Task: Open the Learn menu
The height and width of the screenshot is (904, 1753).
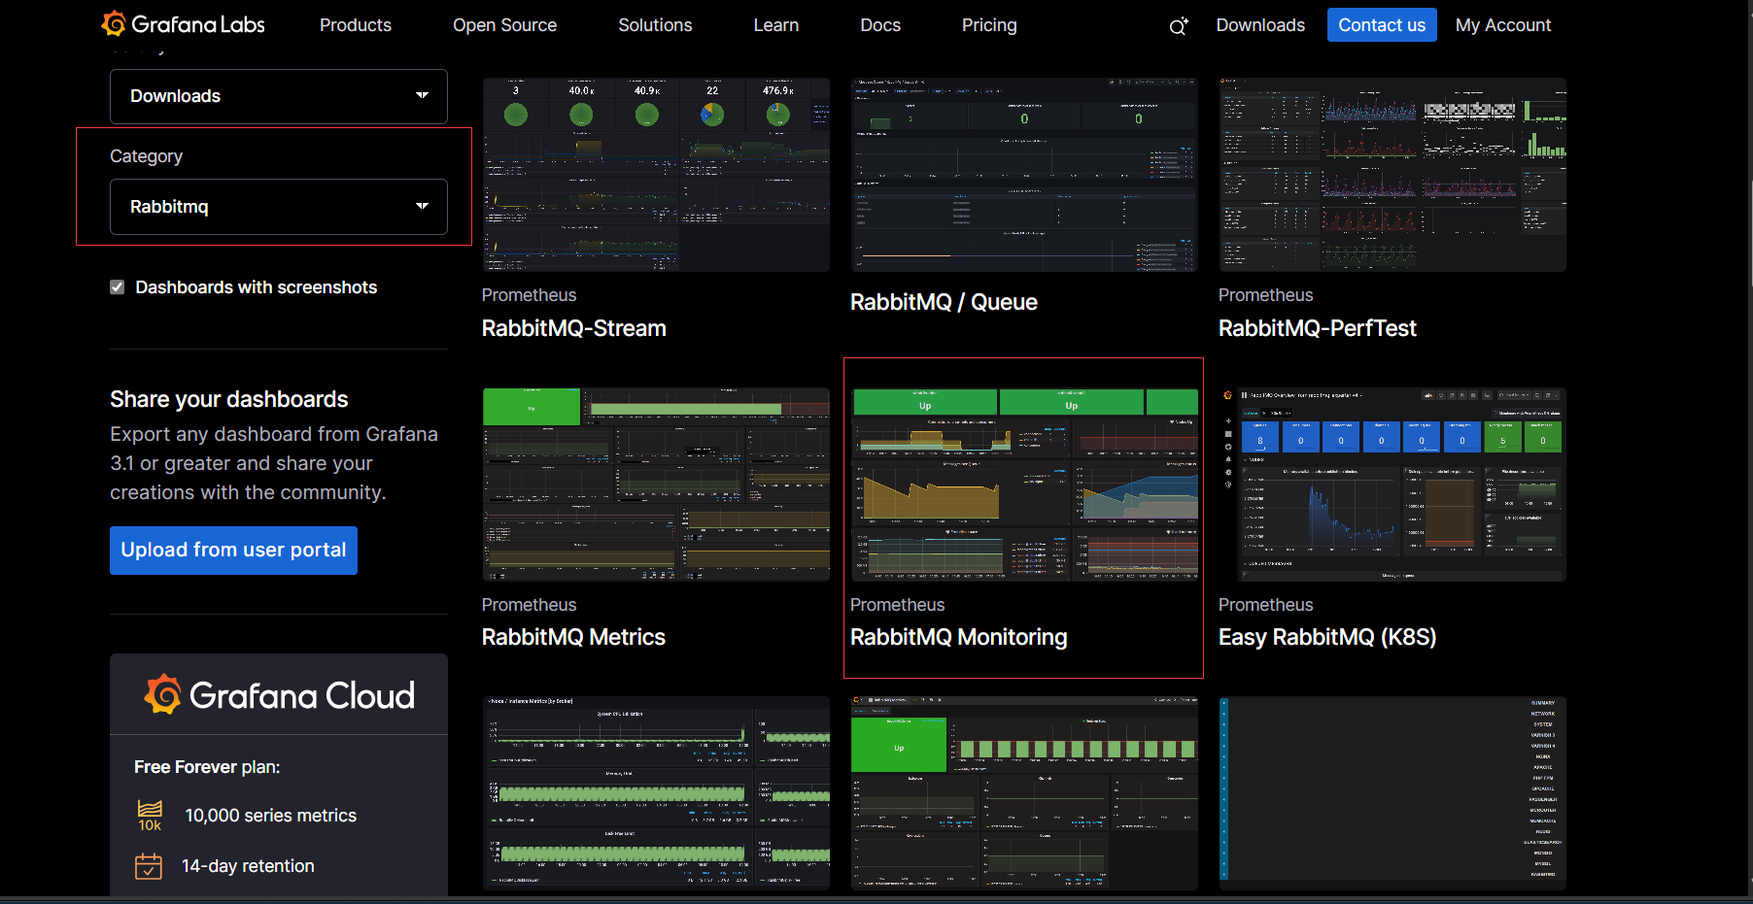Action: [x=775, y=25]
